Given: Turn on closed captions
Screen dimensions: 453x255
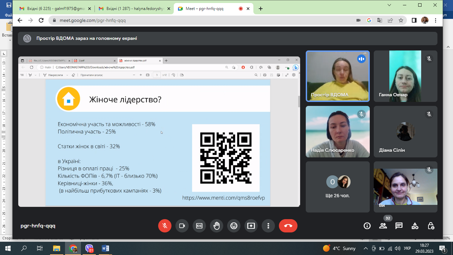Looking at the screenshot, I should tap(199, 226).
